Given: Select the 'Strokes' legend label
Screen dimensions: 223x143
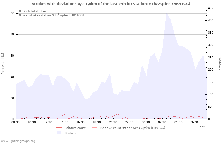Looking at the screenshot, I should tap(70, 133).
